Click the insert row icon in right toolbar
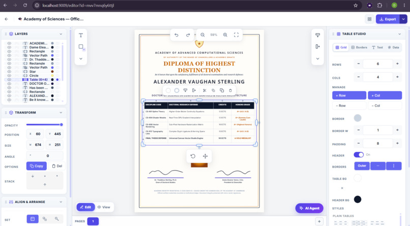 click(318, 35)
